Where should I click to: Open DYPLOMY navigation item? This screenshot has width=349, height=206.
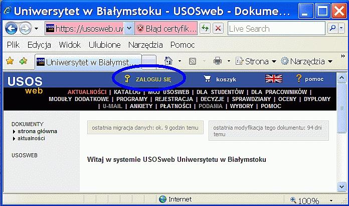(x=317, y=99)
